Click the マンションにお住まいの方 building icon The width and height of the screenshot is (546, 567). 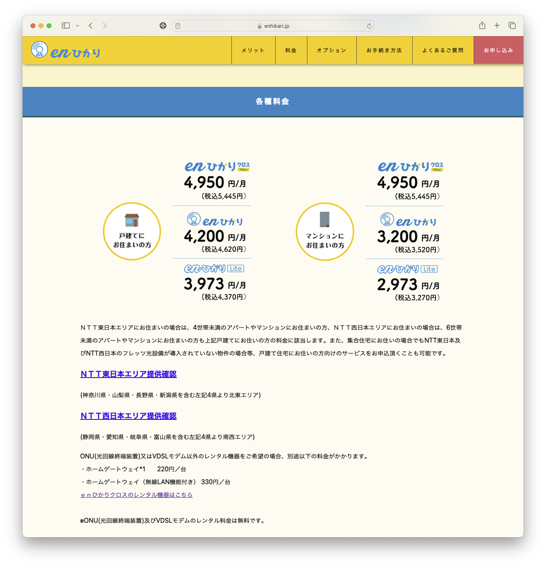(x=325, y=232)
